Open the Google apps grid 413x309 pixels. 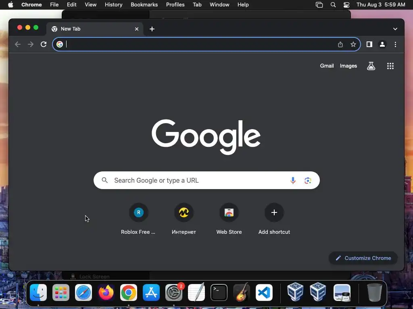pos(390,66)
